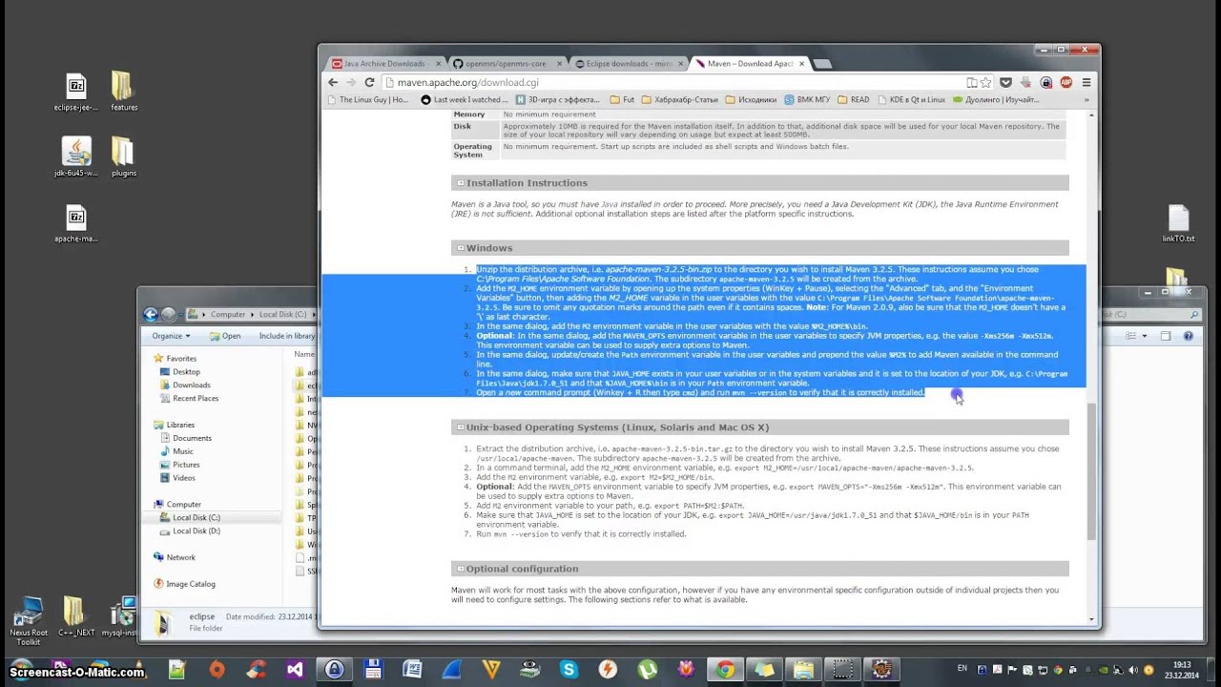This screenshot has width=1221, height=687.
Task: Select Downloads under Favorites
Action: [x=191, y=385]
